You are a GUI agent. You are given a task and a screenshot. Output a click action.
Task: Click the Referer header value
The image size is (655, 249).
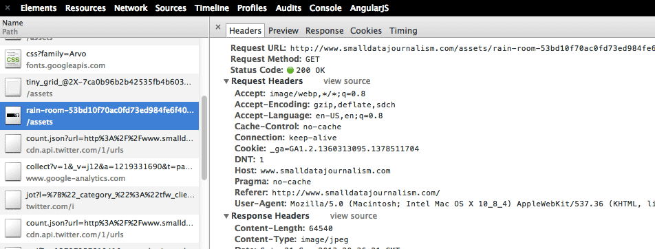(x=356, y=193)
